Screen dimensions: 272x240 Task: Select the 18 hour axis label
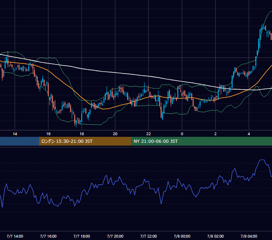[82, 134]
